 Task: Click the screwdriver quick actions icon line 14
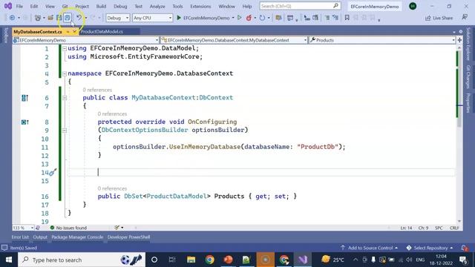(x=53, y=172)
